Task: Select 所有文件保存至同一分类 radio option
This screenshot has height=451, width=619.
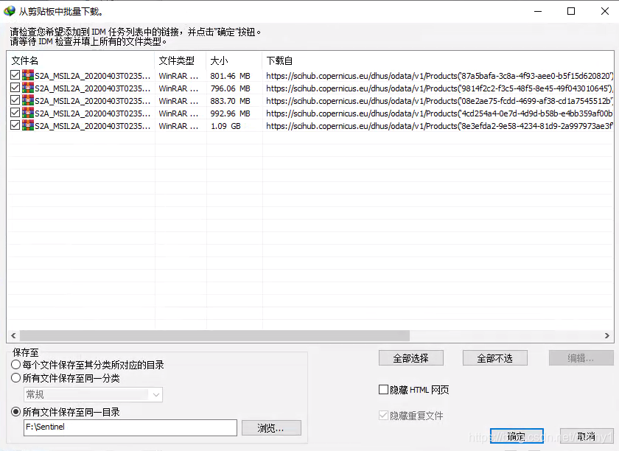Action: pos(15,378)
